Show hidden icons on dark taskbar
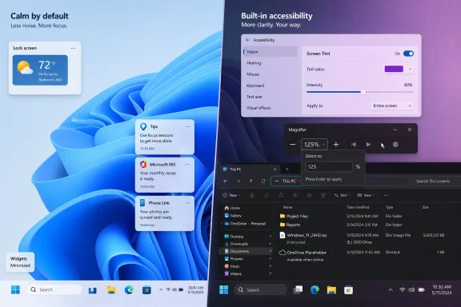The height and width of the screenshot is (307, 461). [391, 290]
